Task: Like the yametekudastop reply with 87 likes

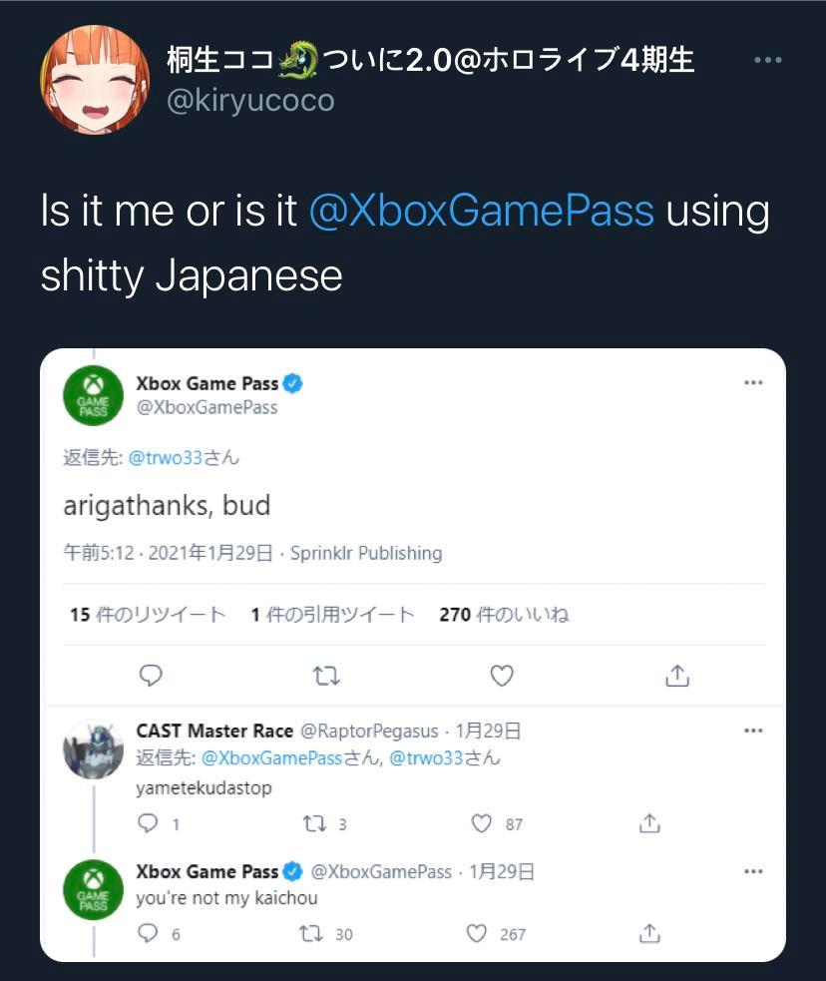Action: coord(482,823)
